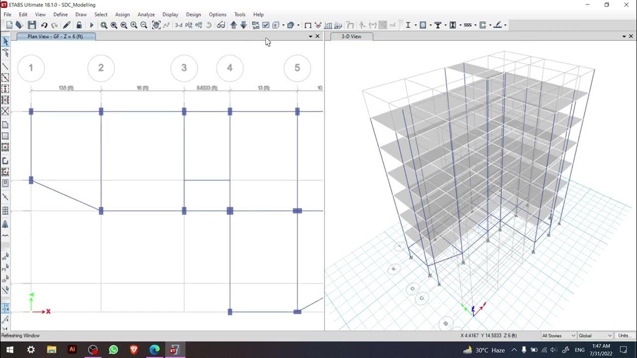637x358 pixels.
Task: Select the Draw Walls tool in sidebar
Action: tap(5, 161)
